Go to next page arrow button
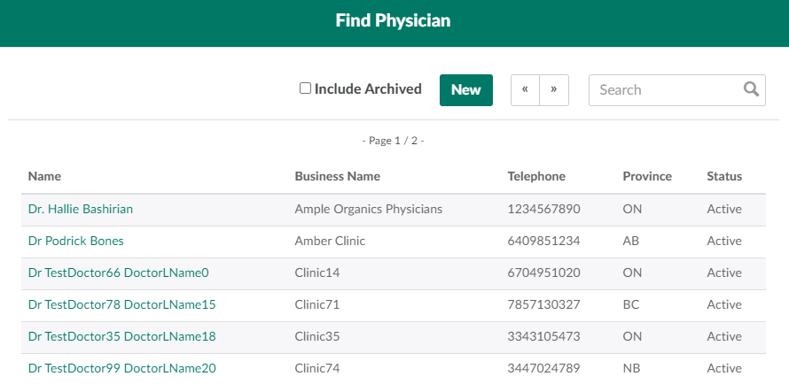The height and width of the screenshot is (384, 789). [x=554, y=90]
